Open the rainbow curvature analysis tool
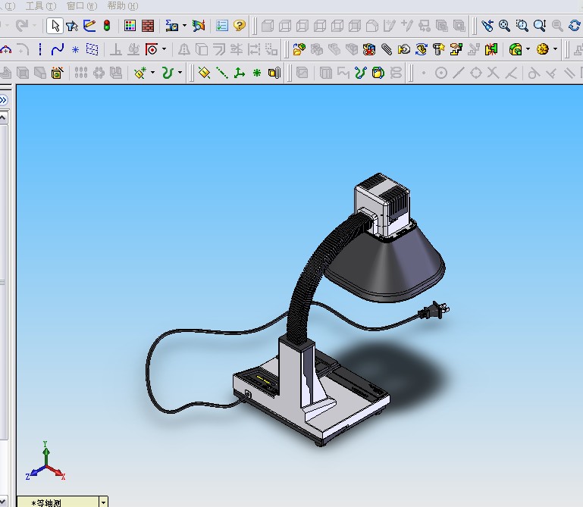Screen dimensions: 583x507 [199, 26]
